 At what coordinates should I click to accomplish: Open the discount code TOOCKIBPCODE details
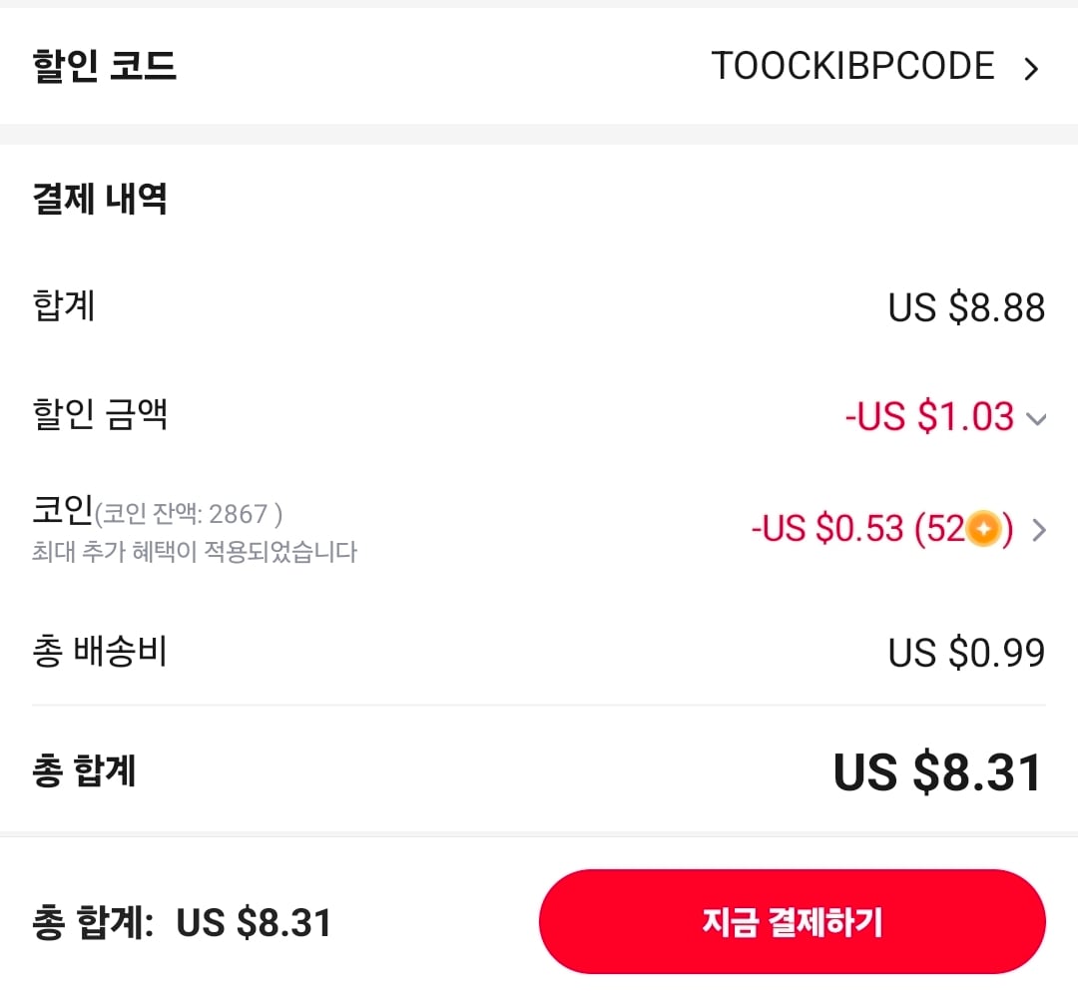852,66
